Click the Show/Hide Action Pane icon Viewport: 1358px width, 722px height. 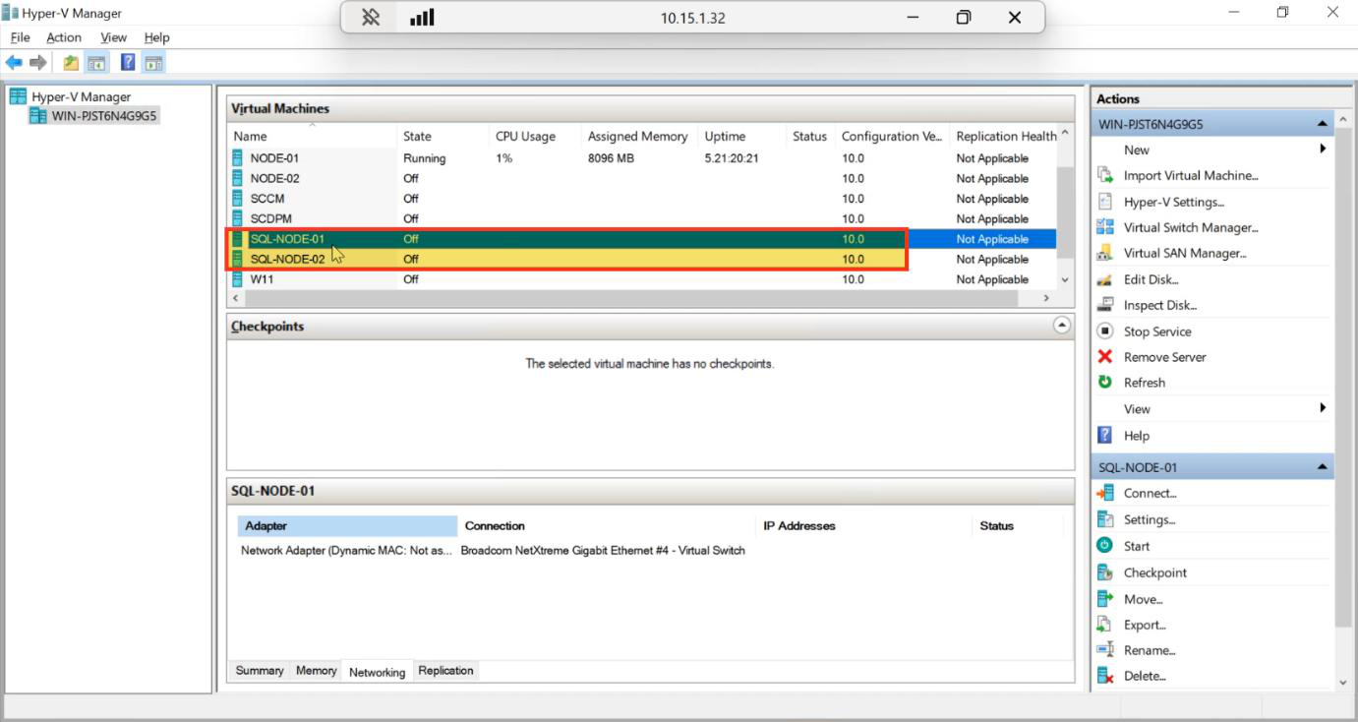point(153,63)
